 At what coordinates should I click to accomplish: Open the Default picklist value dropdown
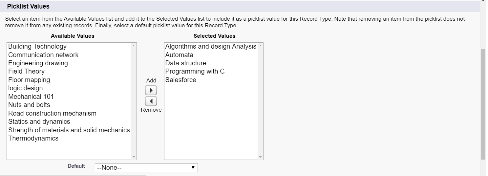point(146,168)
